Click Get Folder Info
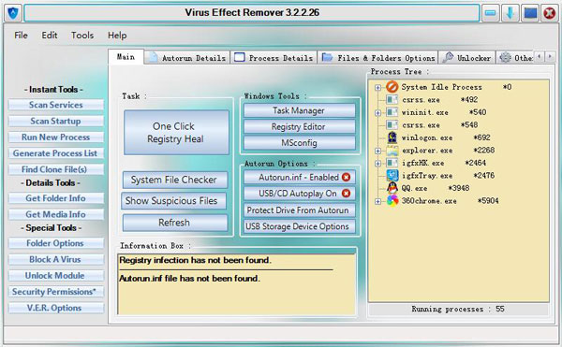Image resolution: width=562 pixels, height=347 pixels. (56, 198)
